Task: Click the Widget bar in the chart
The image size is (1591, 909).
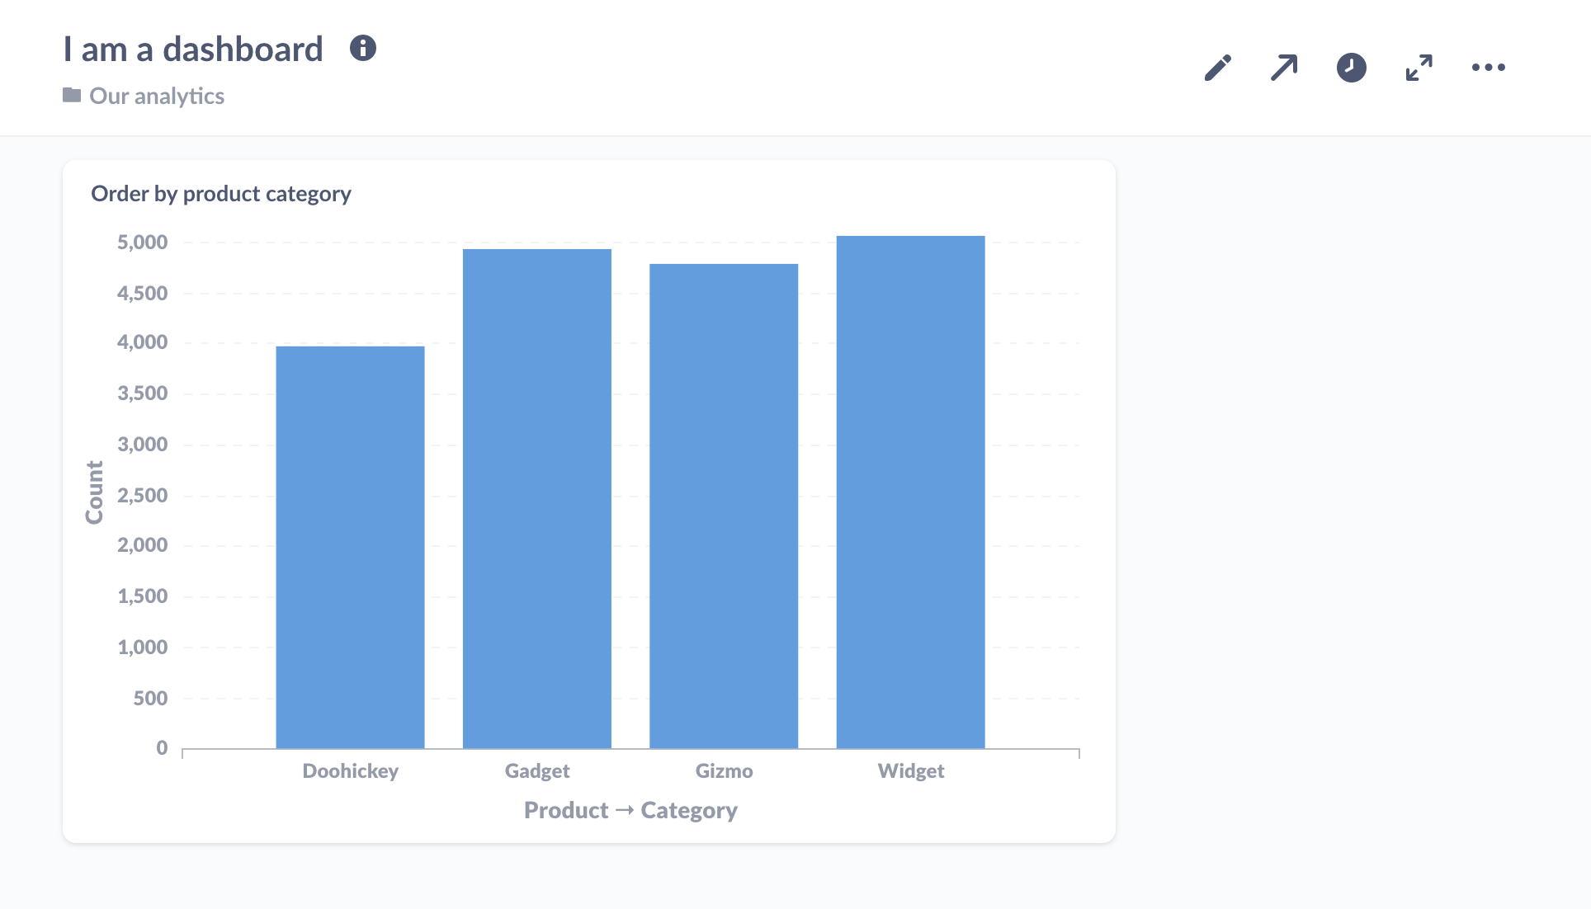Action: tap(910, 492)
